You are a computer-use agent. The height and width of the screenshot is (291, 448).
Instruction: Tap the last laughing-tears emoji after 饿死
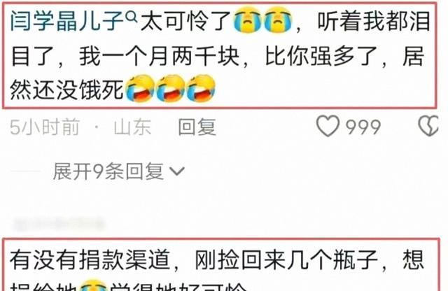(x=201, y=89)
